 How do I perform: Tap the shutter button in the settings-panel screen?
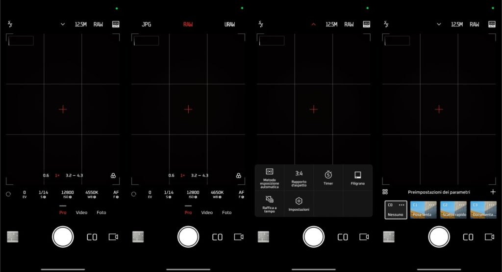(x=313, y=237)
